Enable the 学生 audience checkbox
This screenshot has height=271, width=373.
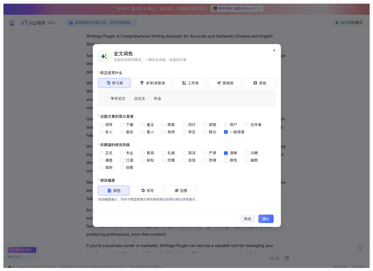click(184, 132)
